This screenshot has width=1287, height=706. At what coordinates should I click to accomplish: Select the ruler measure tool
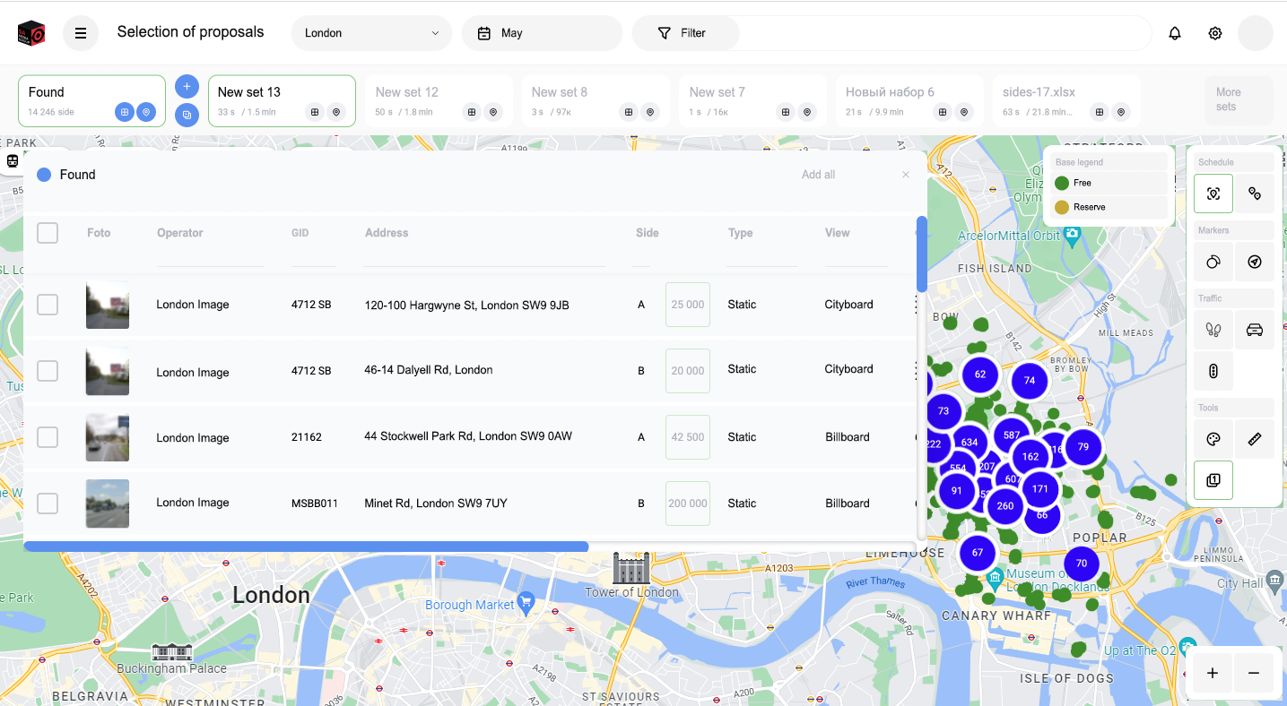tap(1254, 439)
